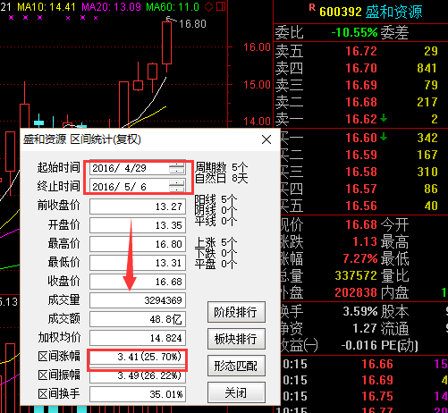Decrease the 起始时间 date with down spinner
Viewport: 448px width, 413px height.
(x=176, y=171)
